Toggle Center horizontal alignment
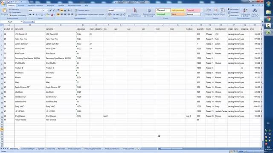Screen dimensions: 273x153 61,14
